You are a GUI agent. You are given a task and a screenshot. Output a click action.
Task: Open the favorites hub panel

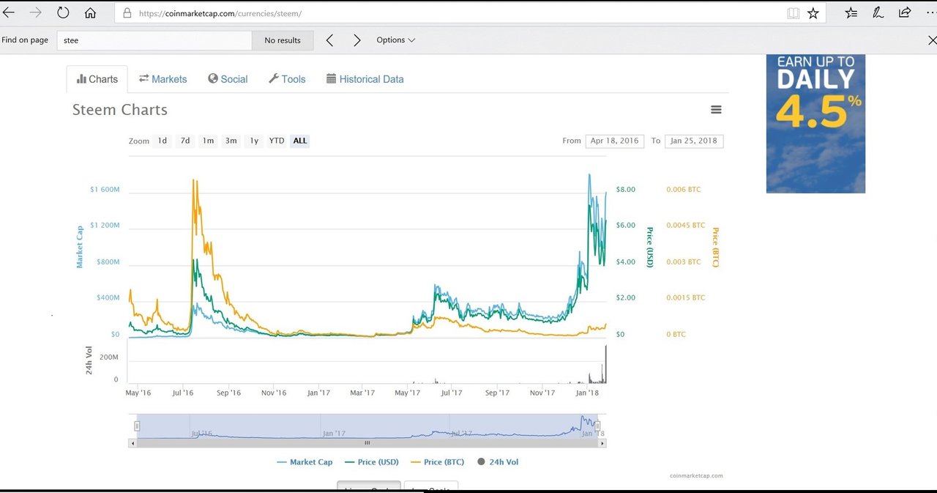[x=851, y=13]
